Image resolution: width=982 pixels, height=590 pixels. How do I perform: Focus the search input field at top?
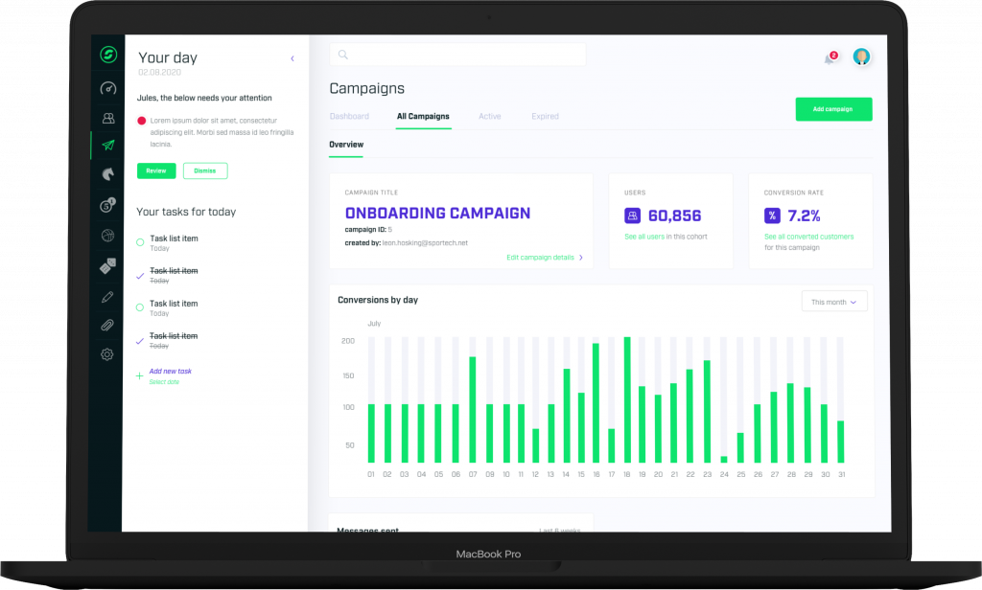pyautogui.click(x=457, y=55)
